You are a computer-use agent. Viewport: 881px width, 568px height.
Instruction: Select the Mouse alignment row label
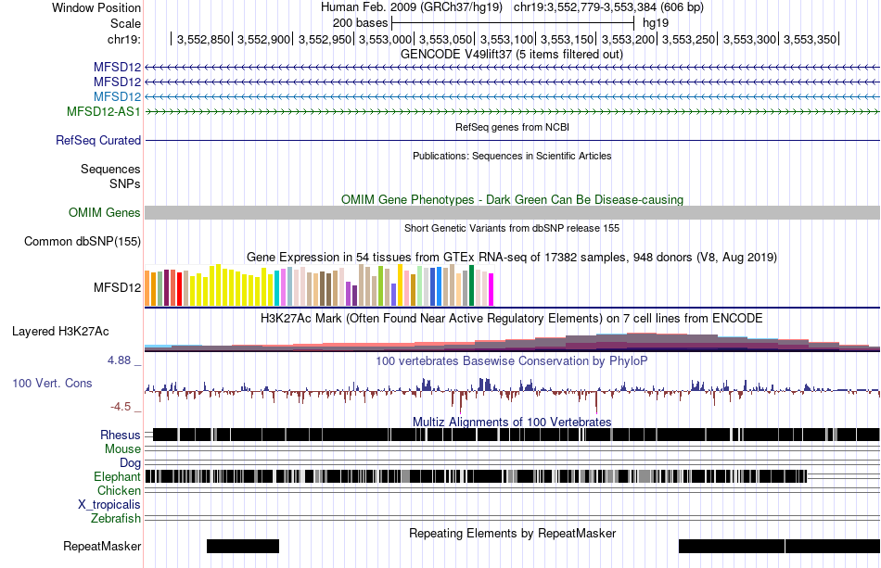coord(122,449)
